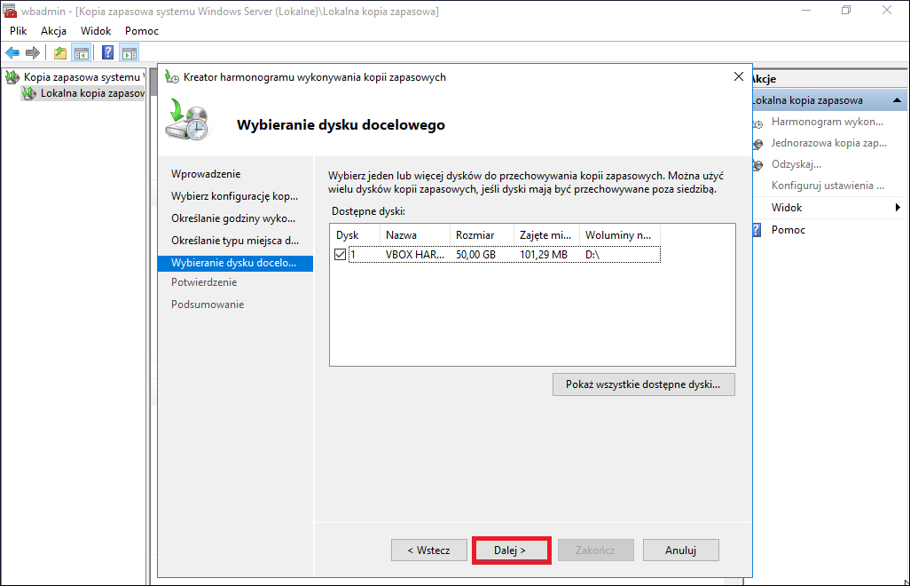Open Help via the question mark toolbar icon

click(x=108, y=53)
